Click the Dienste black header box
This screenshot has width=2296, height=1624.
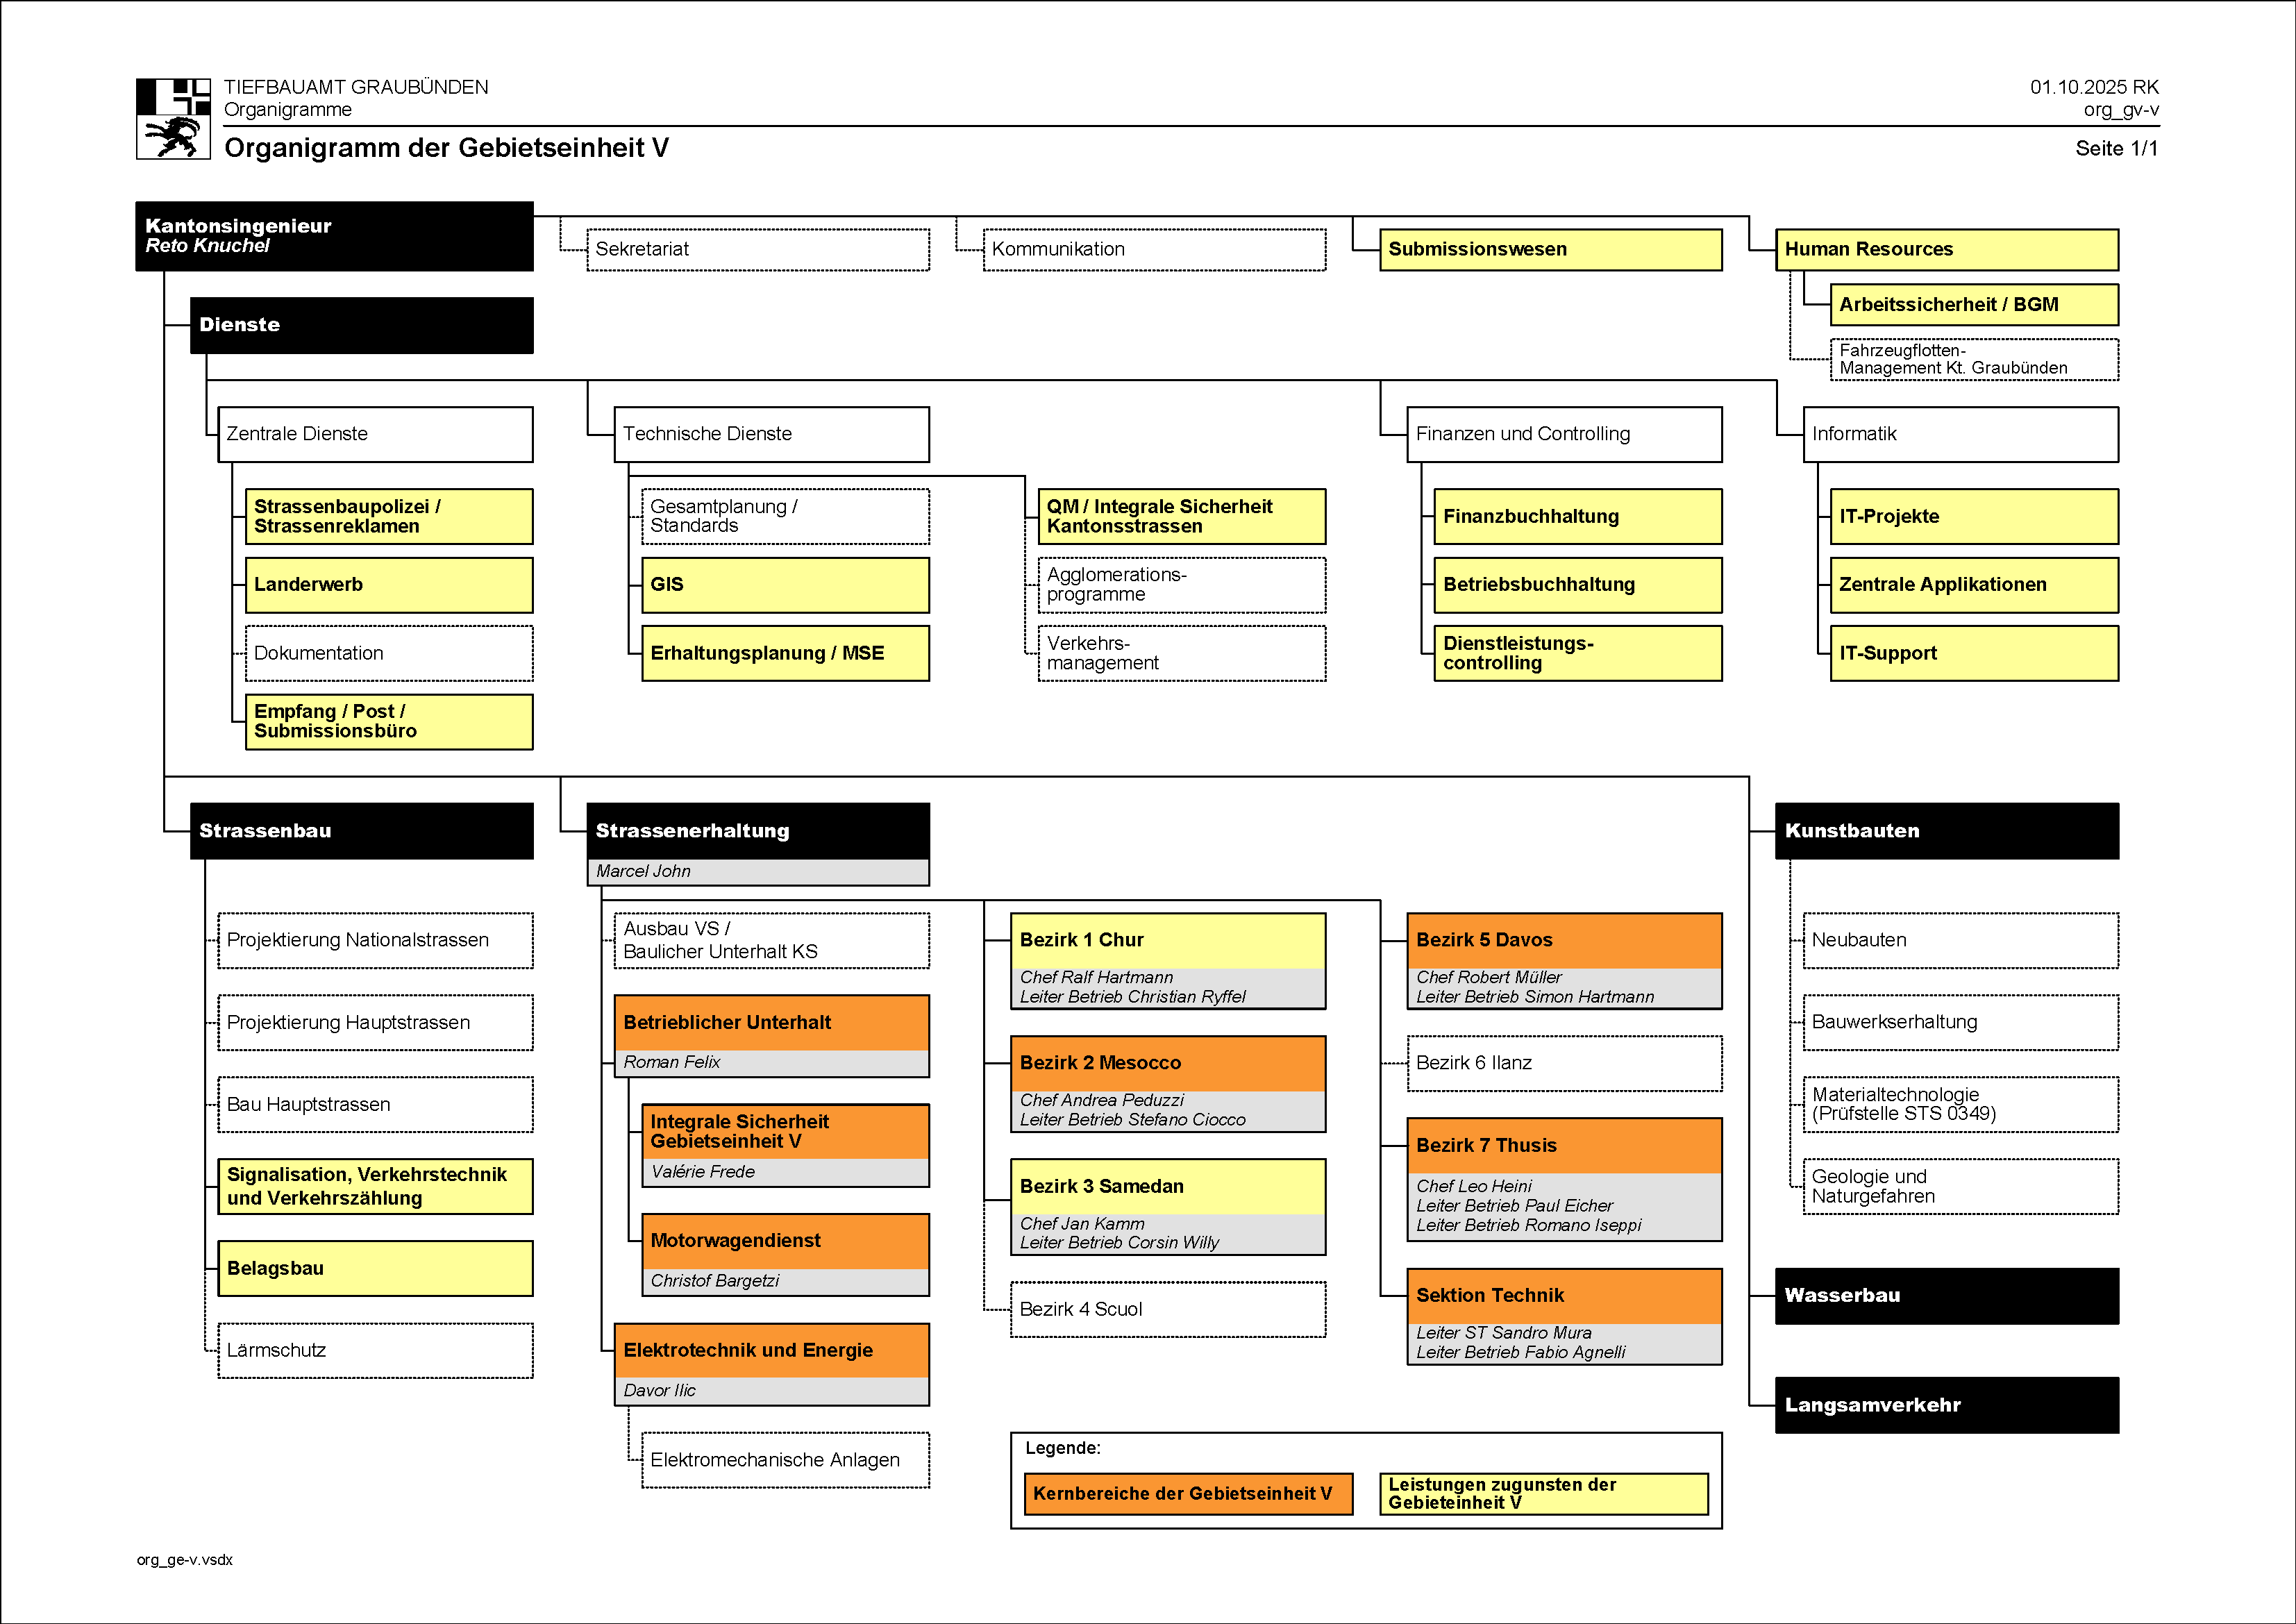click(x=361, y=325)
